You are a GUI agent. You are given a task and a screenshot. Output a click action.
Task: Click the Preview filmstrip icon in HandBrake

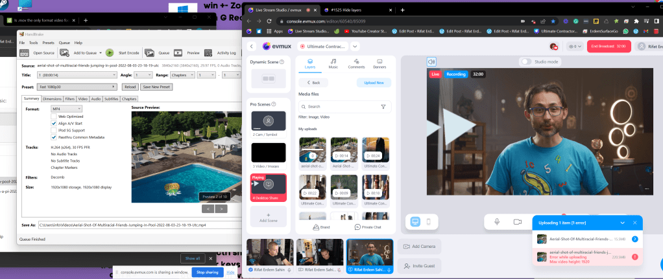point(178,53)
